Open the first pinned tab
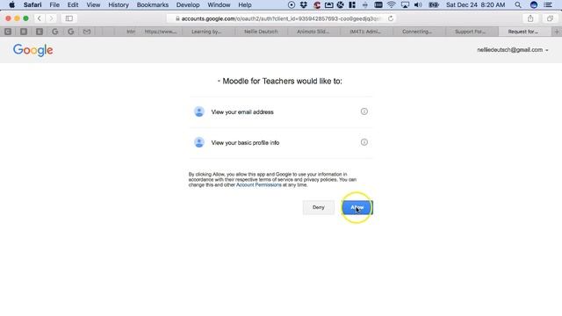Image resolution: width=562 pixels, height=316 pixels. pos(8,32)
